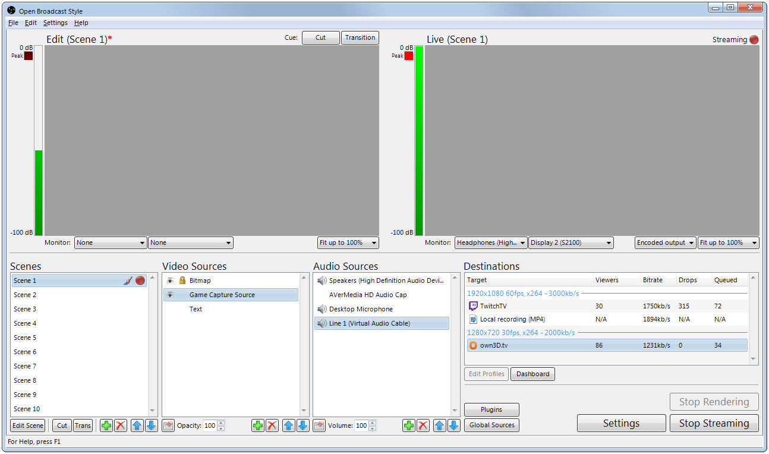Click the Live audio level meter bar
Screen dimensions: 769x454
(419, 141)
